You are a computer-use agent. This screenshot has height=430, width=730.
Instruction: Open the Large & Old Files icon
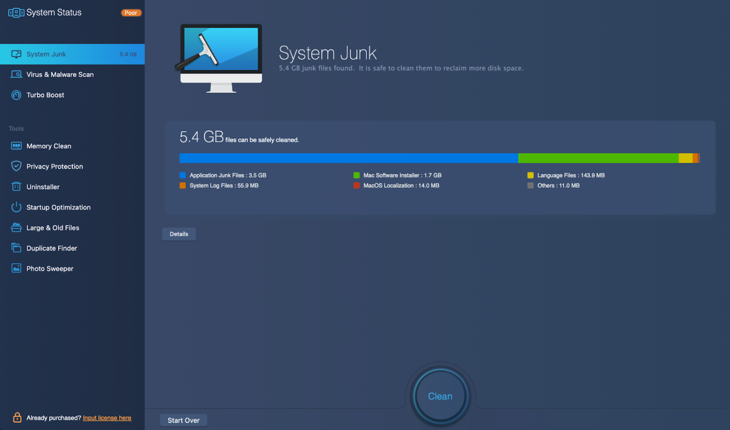pos(16,227)
